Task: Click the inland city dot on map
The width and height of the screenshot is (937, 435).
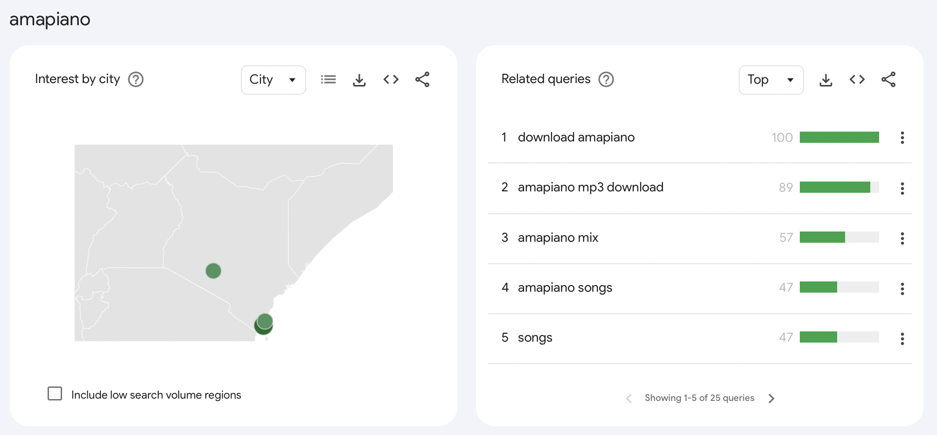Action: tap(213, 271)
